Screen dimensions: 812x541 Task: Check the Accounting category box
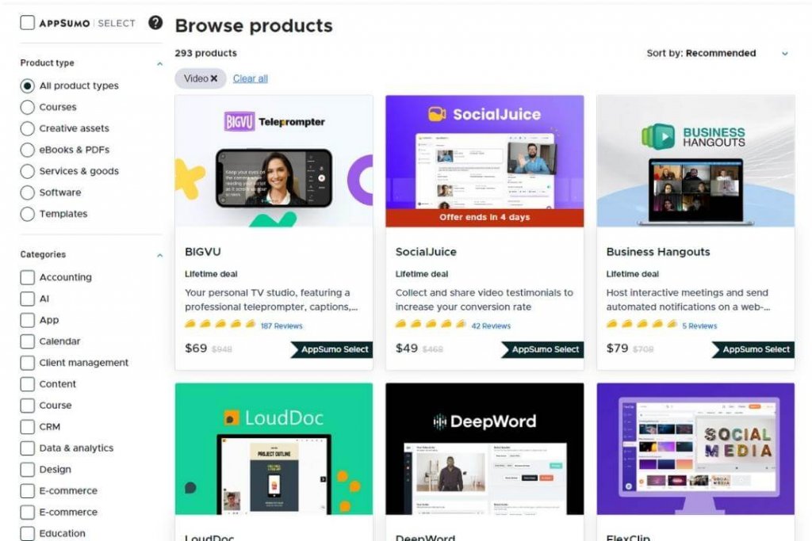28,277
